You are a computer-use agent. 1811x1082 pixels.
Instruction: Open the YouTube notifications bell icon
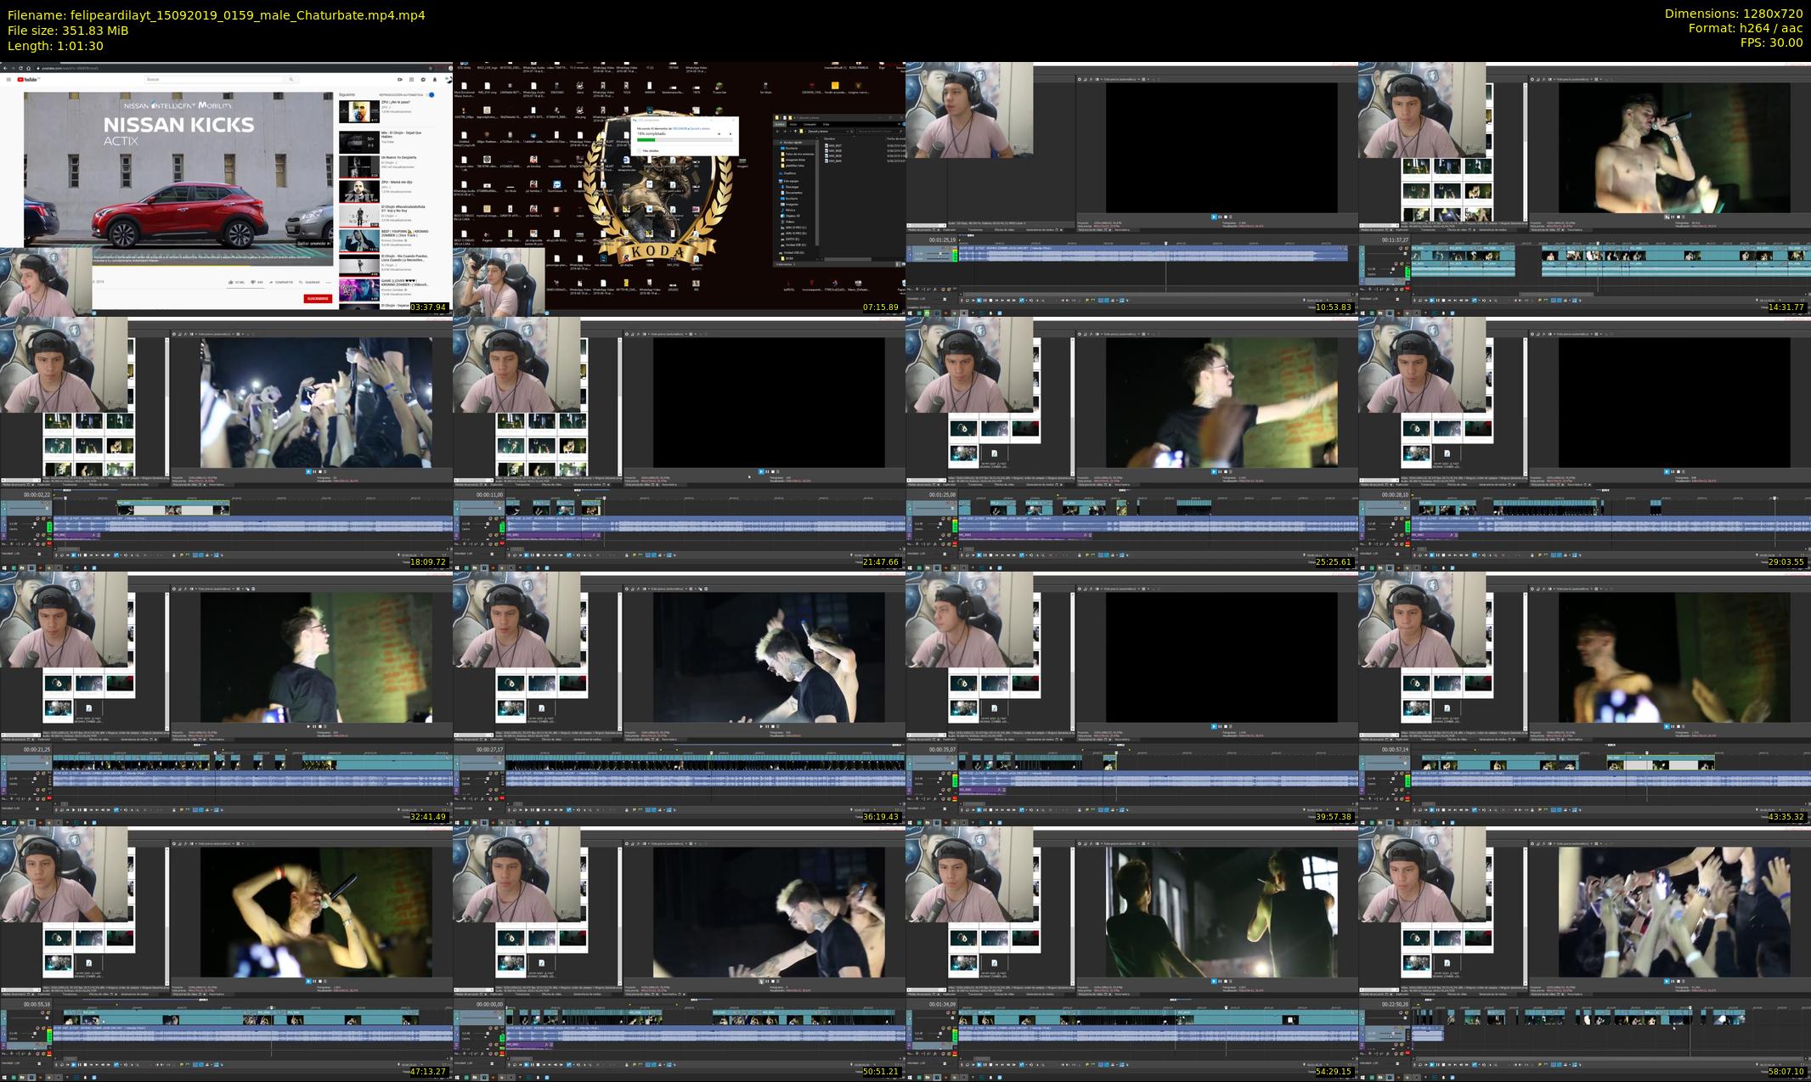coord(434,79)
